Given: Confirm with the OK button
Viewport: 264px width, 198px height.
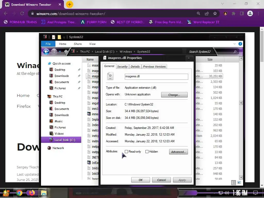Looking at the screenshot, I should click(141, 180).
